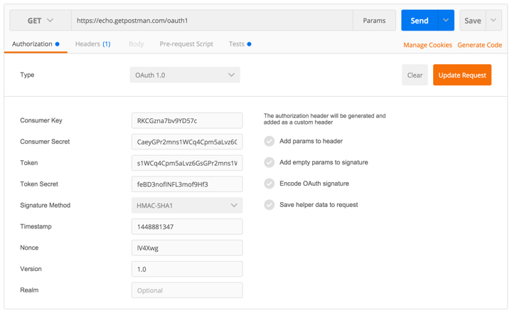Click the blue Send button
The height and width of the screenshot is (313, 512).
(420, 20)
